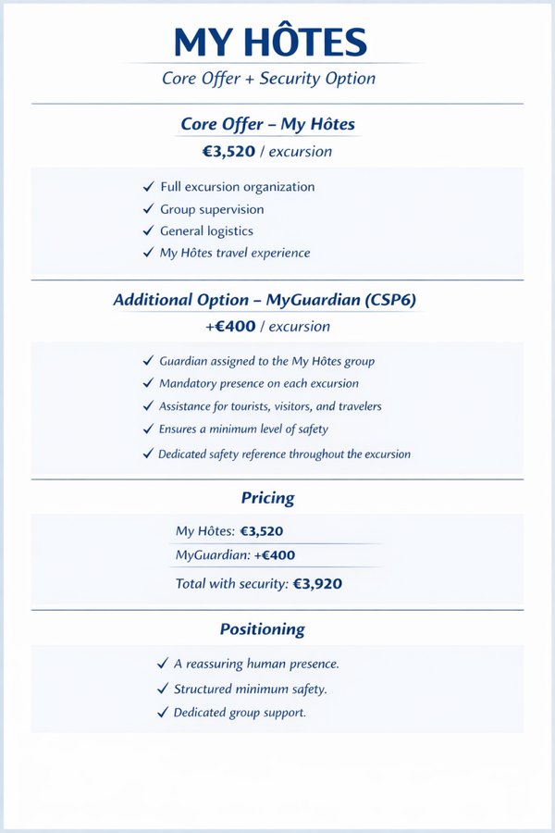This screenshot has width=555, height=833.
Task: Click the checkmark before A reassuring human presence
Action: point(163,664)
